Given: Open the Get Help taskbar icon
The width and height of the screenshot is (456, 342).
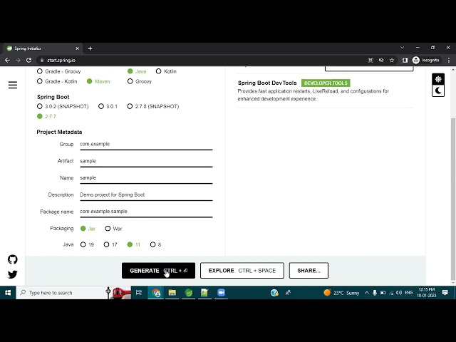Looking at the screenshot, I should (x=274, y=293).
